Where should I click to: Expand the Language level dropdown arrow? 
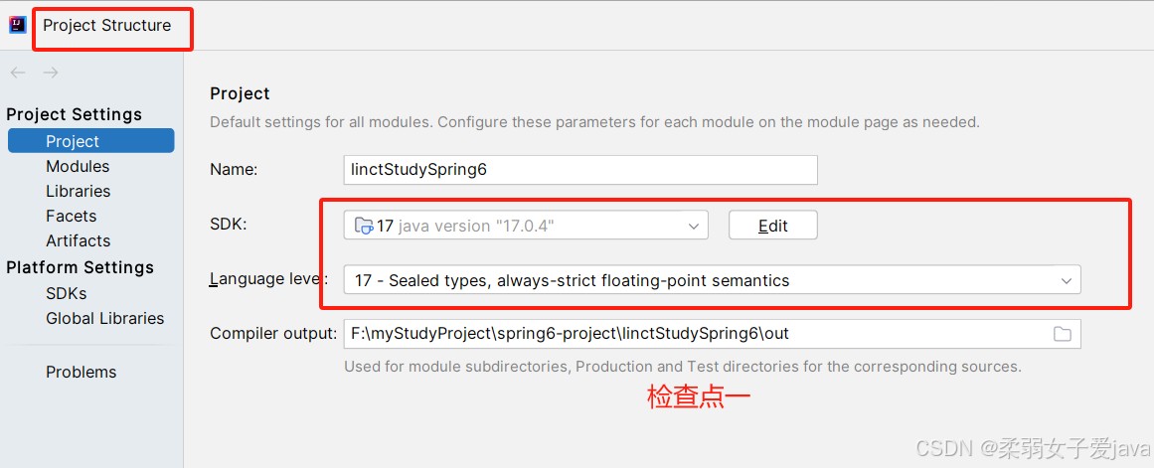(1067, 280)
